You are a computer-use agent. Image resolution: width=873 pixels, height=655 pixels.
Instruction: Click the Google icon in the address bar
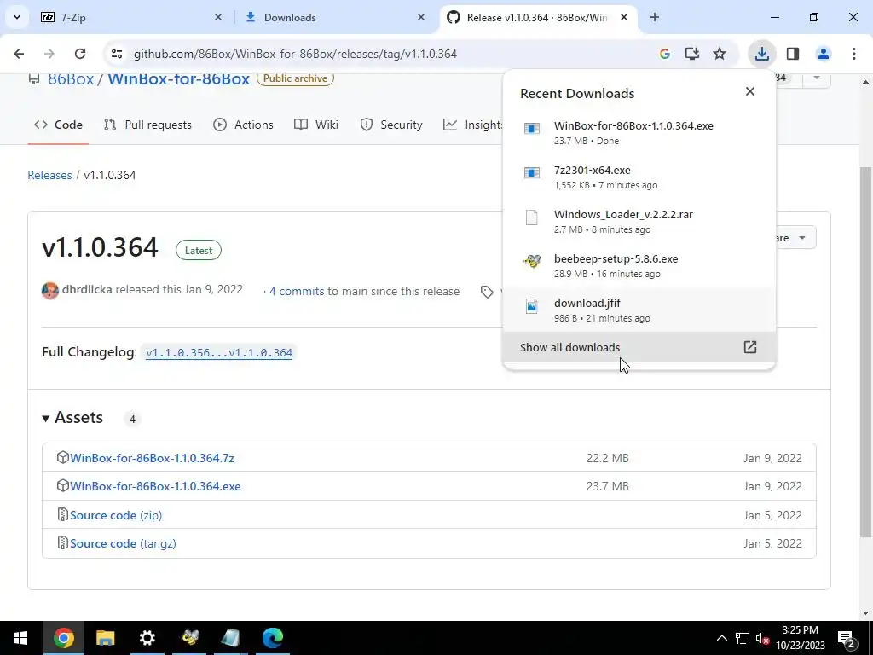pyautogui.click(x=664, y=54)
